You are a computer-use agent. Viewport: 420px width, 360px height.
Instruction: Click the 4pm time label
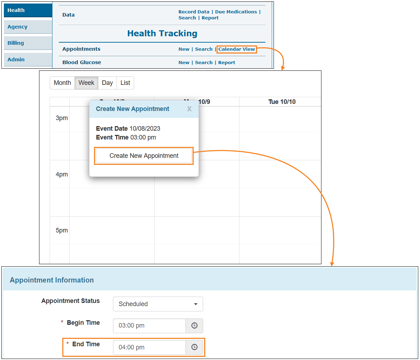pos(62,174)
